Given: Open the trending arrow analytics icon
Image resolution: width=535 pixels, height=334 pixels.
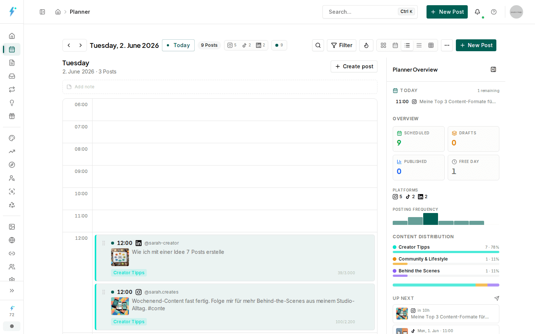Looking at the screenshot, I should (12, 151).
